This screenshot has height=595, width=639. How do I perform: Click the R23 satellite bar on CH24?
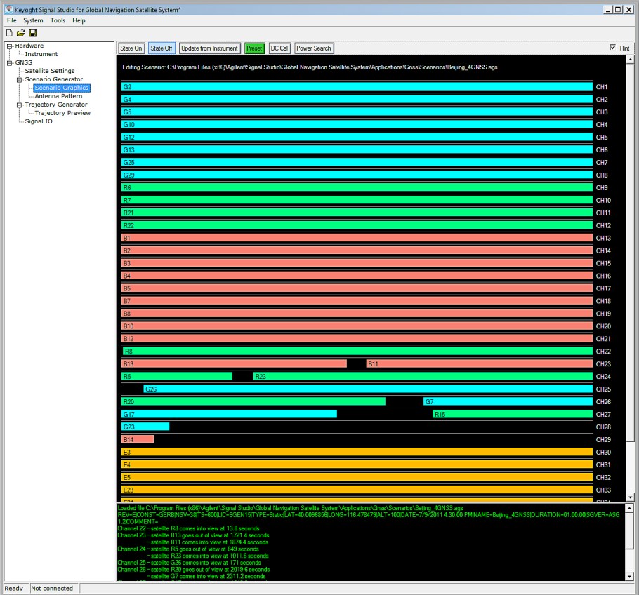(x=423, y=377)
